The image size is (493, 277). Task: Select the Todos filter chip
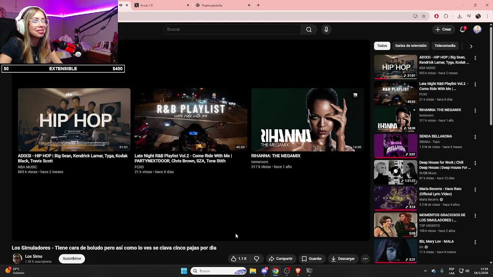(x=382, y=46)
